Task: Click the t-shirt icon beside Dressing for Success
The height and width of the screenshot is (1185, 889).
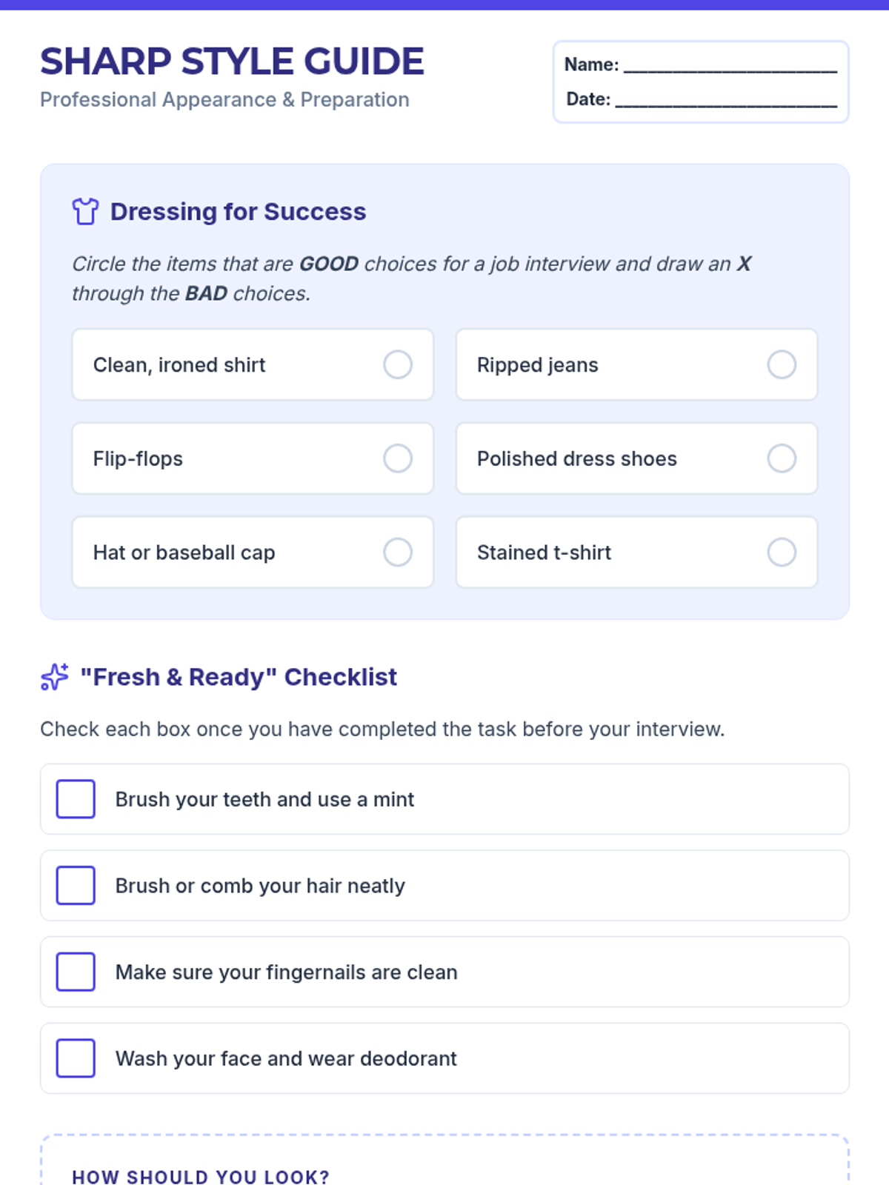Action: (x=85, y=211)
